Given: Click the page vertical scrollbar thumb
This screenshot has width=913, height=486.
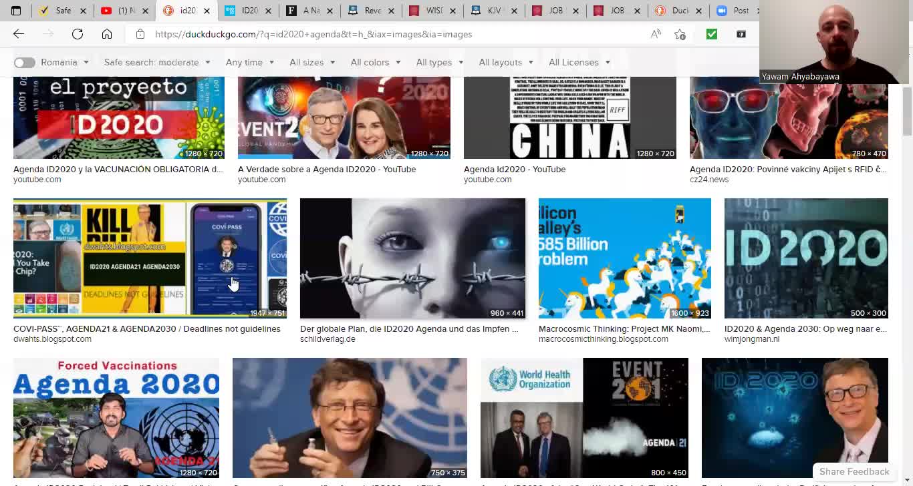Looking at the screenshot, I should coord(907,110).
